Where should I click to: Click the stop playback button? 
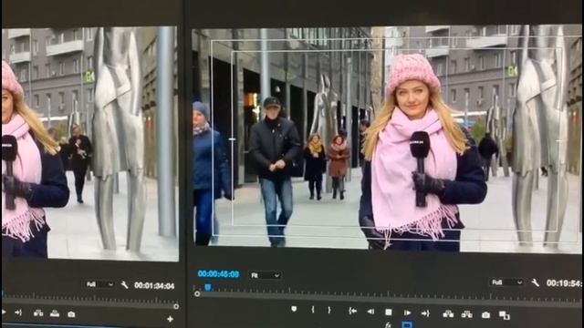point(389,312)
